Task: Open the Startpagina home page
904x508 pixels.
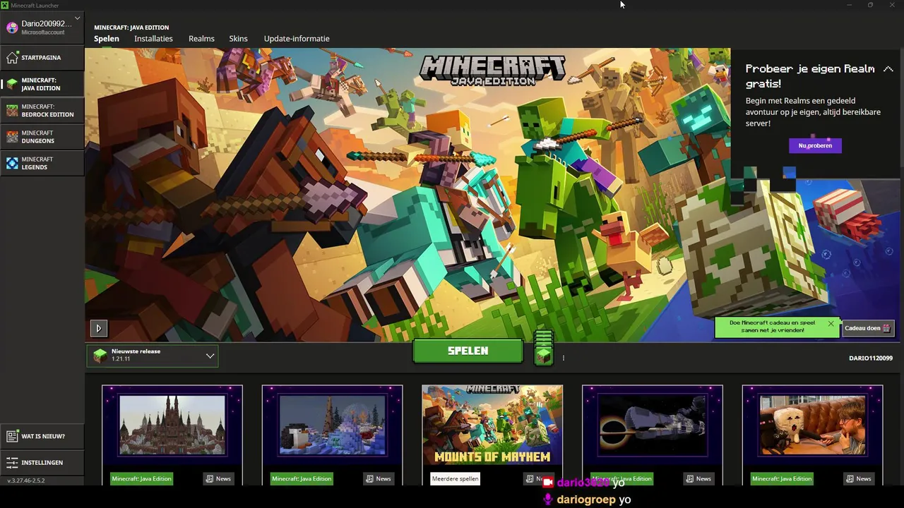Action: tap(42, 57)
